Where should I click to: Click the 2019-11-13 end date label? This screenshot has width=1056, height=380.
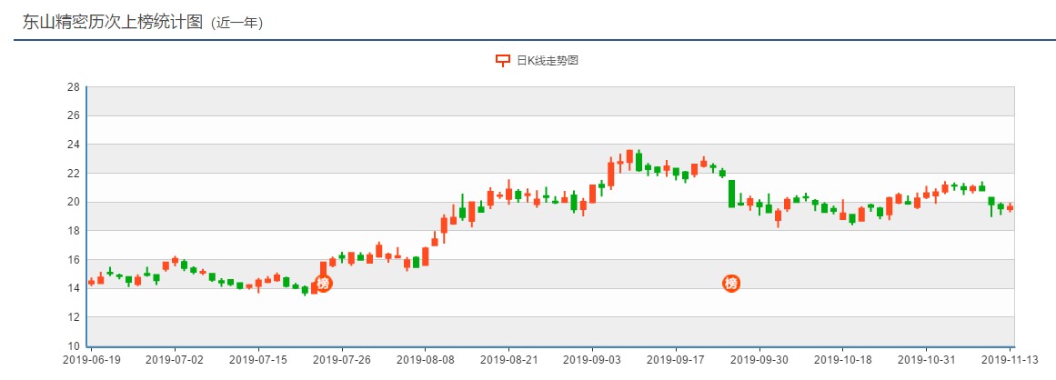[x=1010, y=360]
